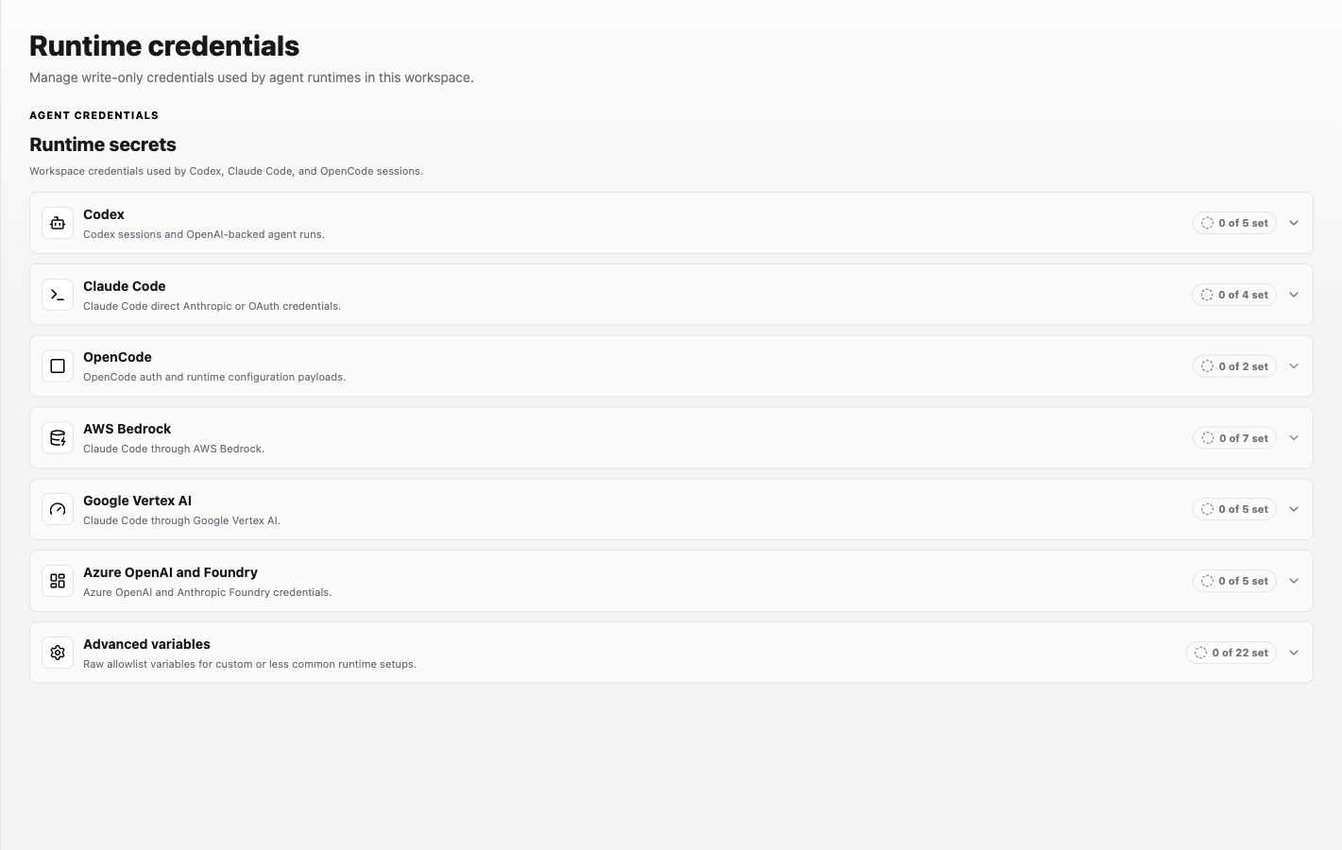Image resolution: width=1342 pixels, height=850 pixels.
Task: Click 'Claude Code through Google Vertex AI.' description
Action: pyautogui.click(x=181, y=520)
